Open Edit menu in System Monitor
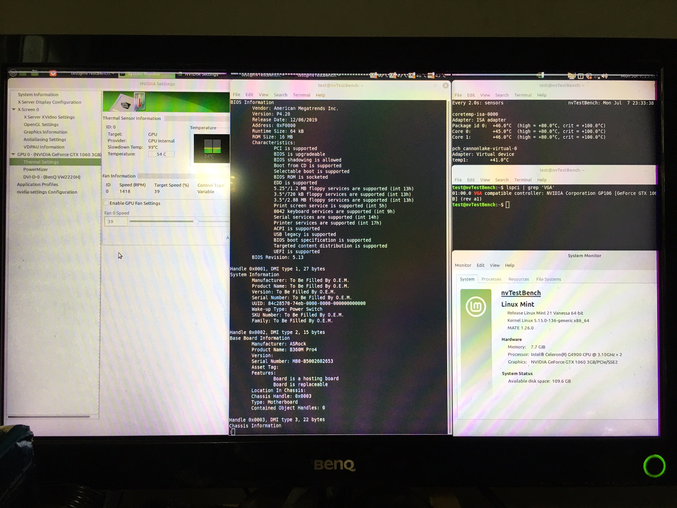Image resolution: width=677 pixels, height=508 pixels. click(x=480, y=265)
